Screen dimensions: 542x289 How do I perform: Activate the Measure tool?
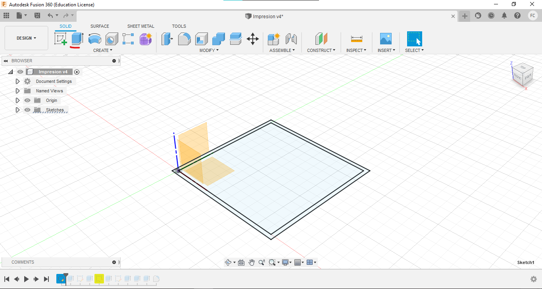coord(356,39)
